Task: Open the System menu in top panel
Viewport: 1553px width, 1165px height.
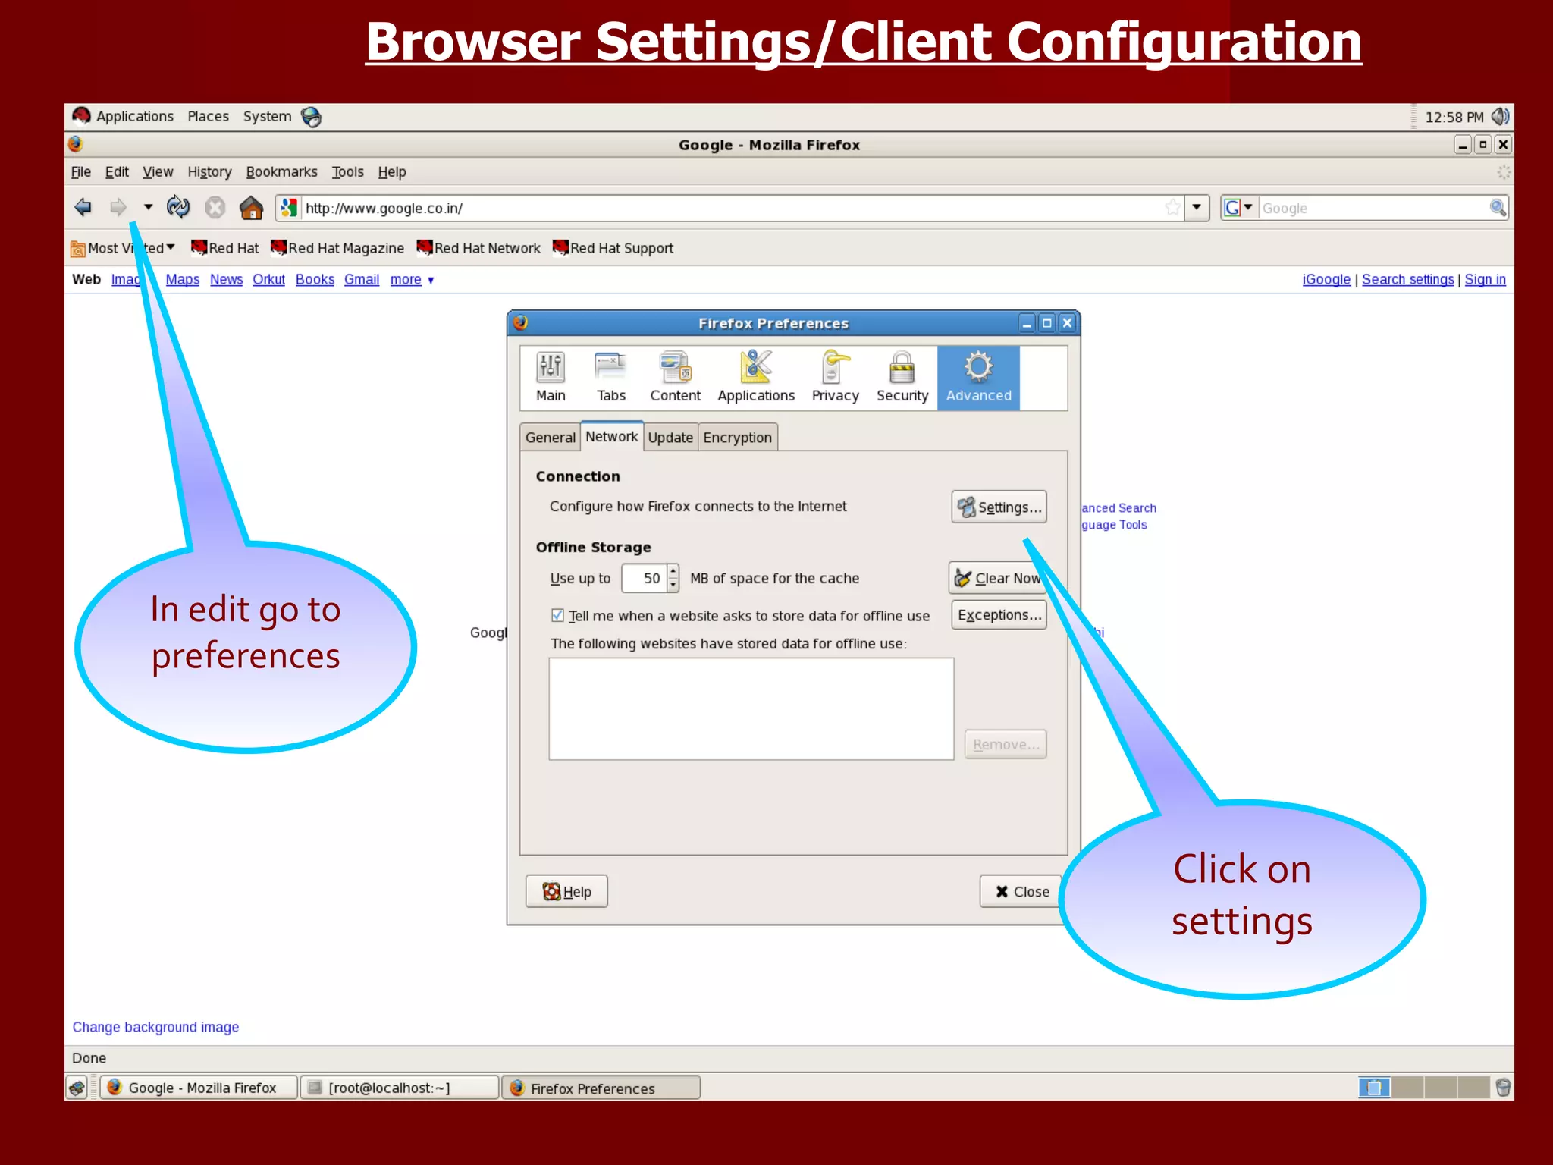Action: point(267,116)
